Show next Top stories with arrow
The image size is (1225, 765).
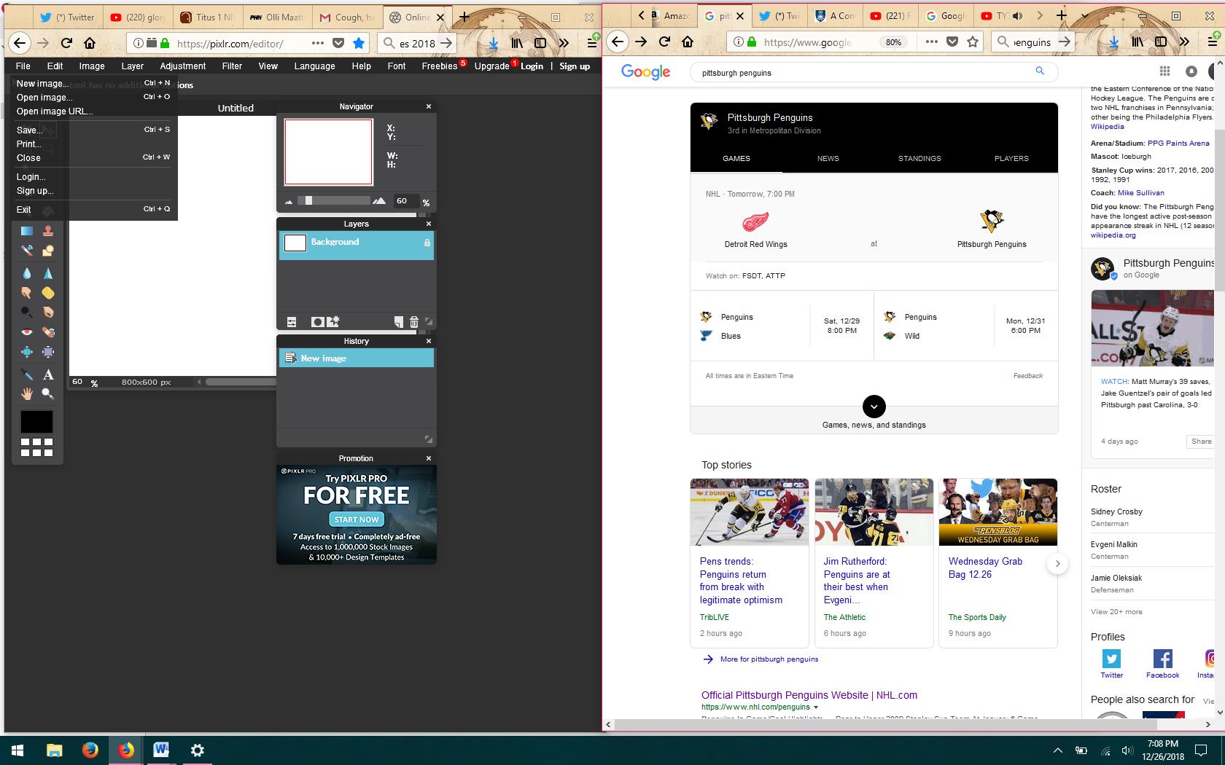(x=1057, y=563)
